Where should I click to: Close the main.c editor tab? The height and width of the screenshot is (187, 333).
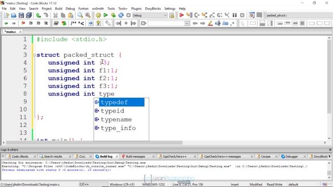click(20, 32)
